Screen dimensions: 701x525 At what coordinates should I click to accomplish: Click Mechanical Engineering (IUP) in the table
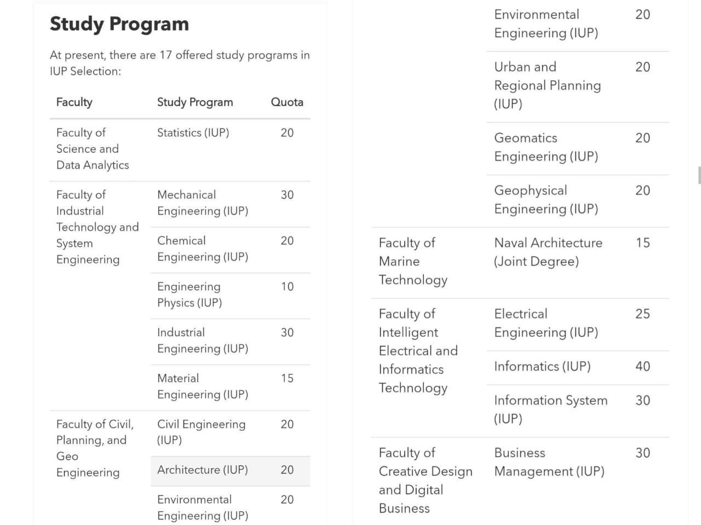coord(202,203)
